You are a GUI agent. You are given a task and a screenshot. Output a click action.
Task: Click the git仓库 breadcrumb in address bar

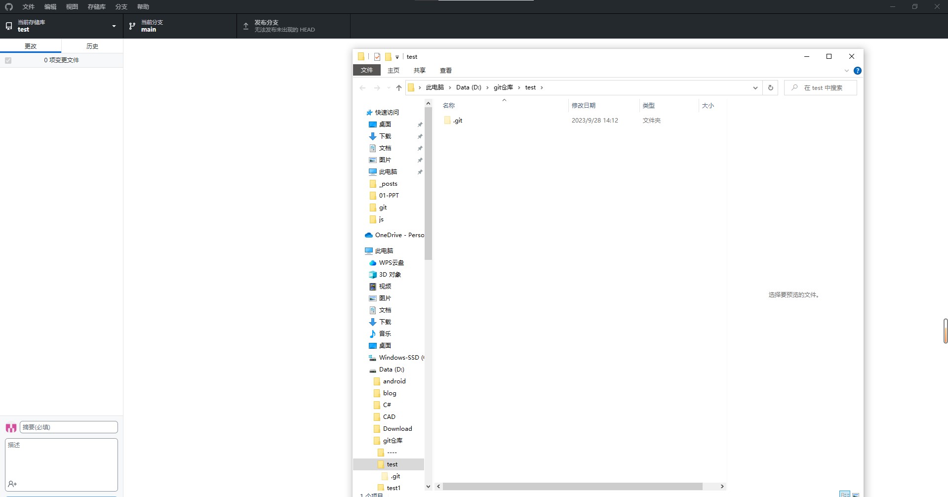click(503, 87)
